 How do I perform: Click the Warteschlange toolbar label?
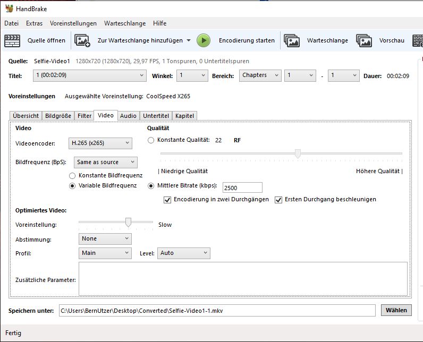(327, 40)
